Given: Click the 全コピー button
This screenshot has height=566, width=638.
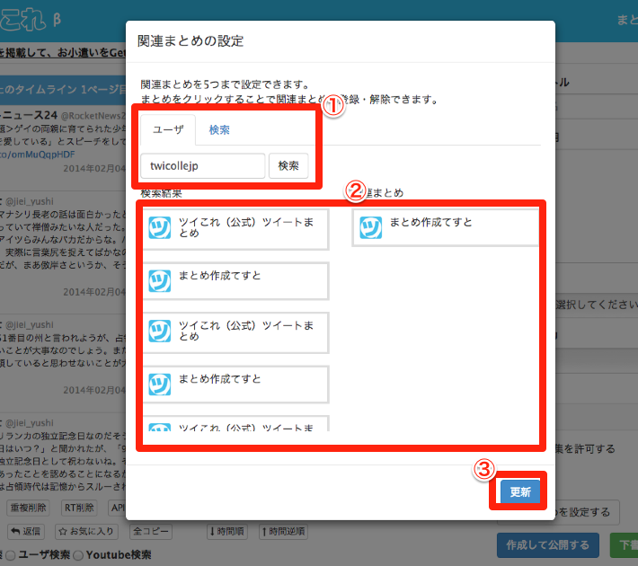Looking at the screenshot, I should pyautogui.click(x=151, y=532).
